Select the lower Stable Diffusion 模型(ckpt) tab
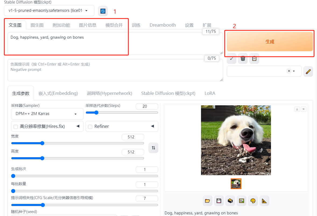The height and width of the screenshot is (216, 317). click(x=168, y=93)
